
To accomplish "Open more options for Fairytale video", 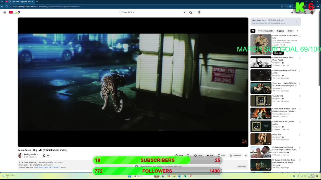I will [x=300, y=71].
